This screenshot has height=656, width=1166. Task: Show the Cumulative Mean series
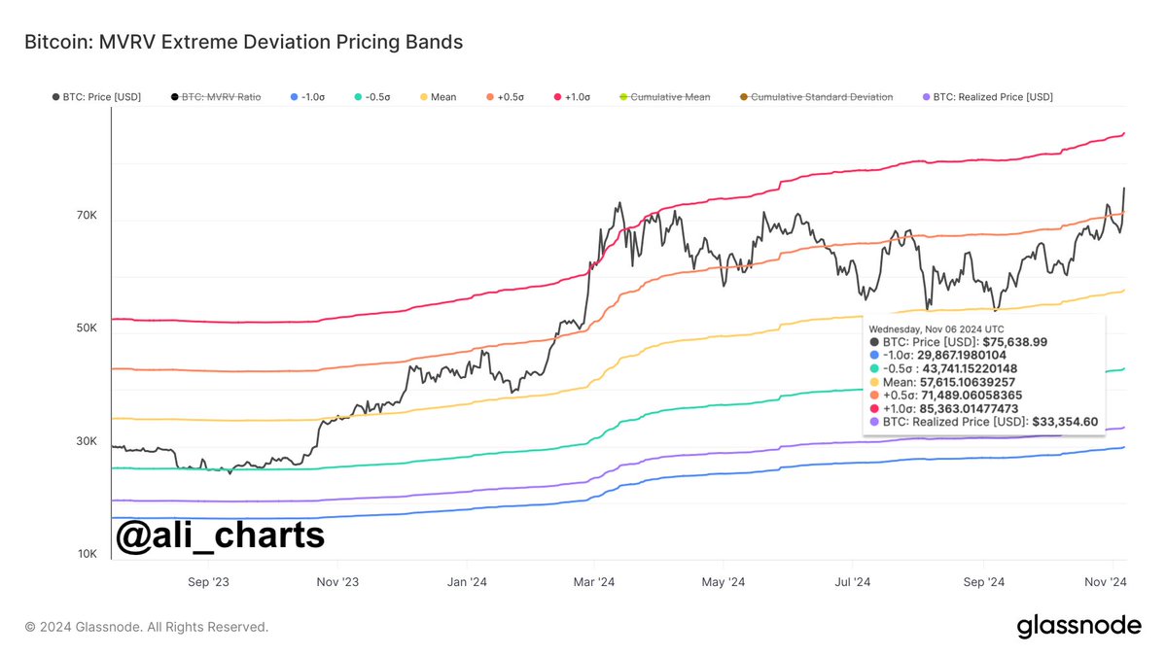[x=665, y=97]
